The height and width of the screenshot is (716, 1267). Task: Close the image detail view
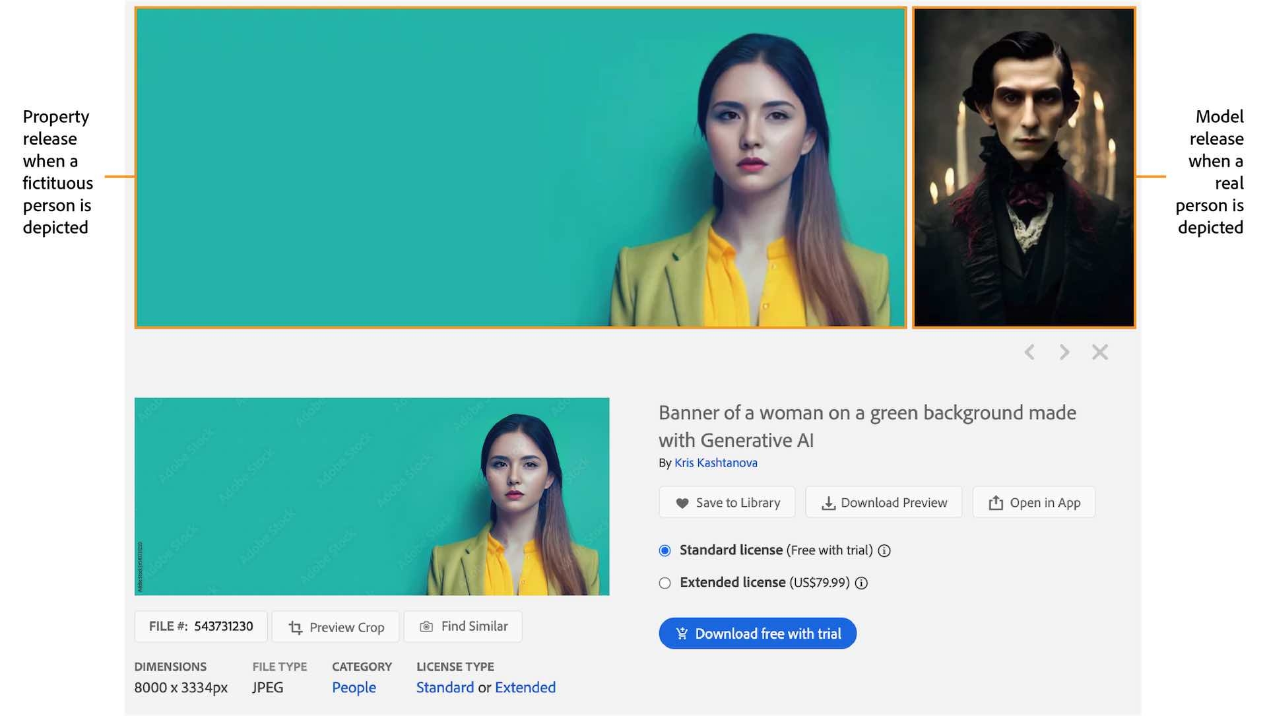point(1099,352)
